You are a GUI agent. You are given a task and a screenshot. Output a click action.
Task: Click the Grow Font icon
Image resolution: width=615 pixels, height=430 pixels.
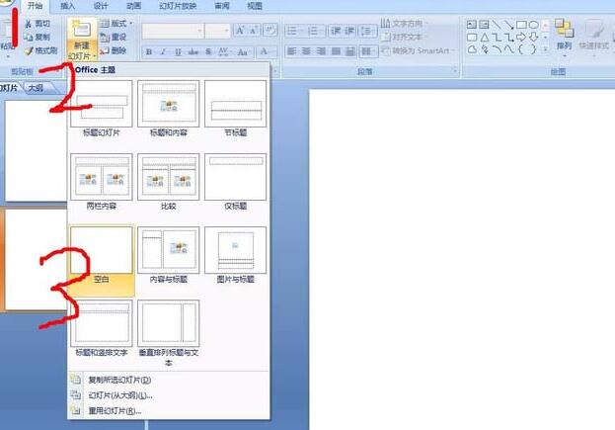(x=240, y=31)
